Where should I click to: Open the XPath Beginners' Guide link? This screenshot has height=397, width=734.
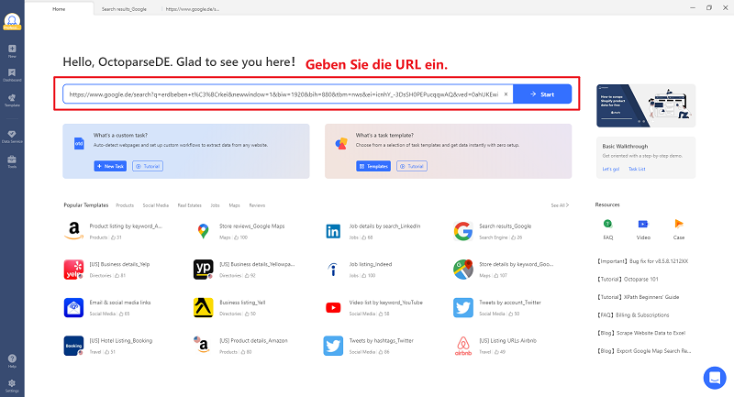point(638,297)
